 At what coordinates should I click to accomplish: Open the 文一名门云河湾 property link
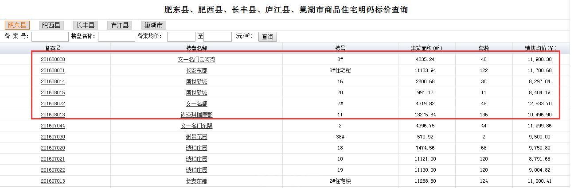tap(196, 60)
